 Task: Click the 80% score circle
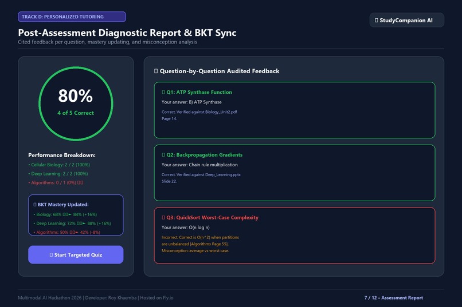(76, 103)
